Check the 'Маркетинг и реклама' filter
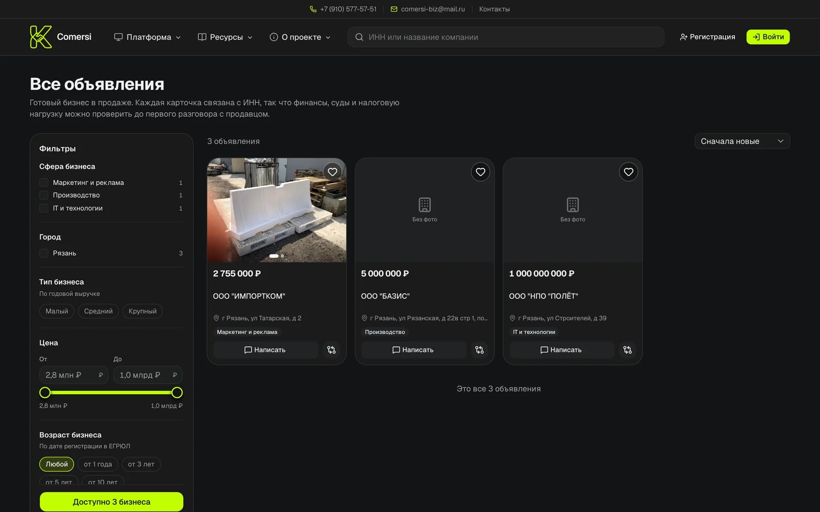 [x=44, y=183]
